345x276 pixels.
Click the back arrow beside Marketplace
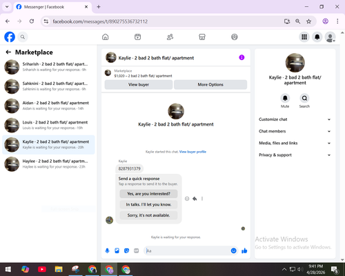pyautogui.click(x=8, y=52)
